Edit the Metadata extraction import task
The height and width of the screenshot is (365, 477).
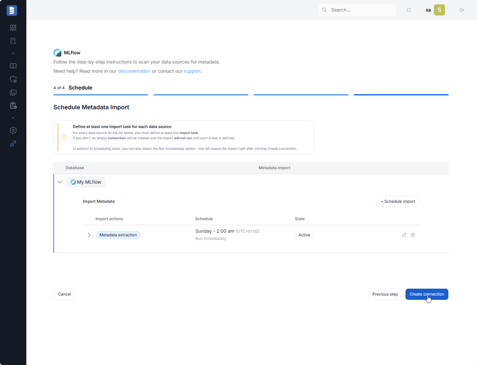404,235
